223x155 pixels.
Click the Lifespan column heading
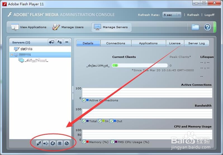click(x=207, y=57)
